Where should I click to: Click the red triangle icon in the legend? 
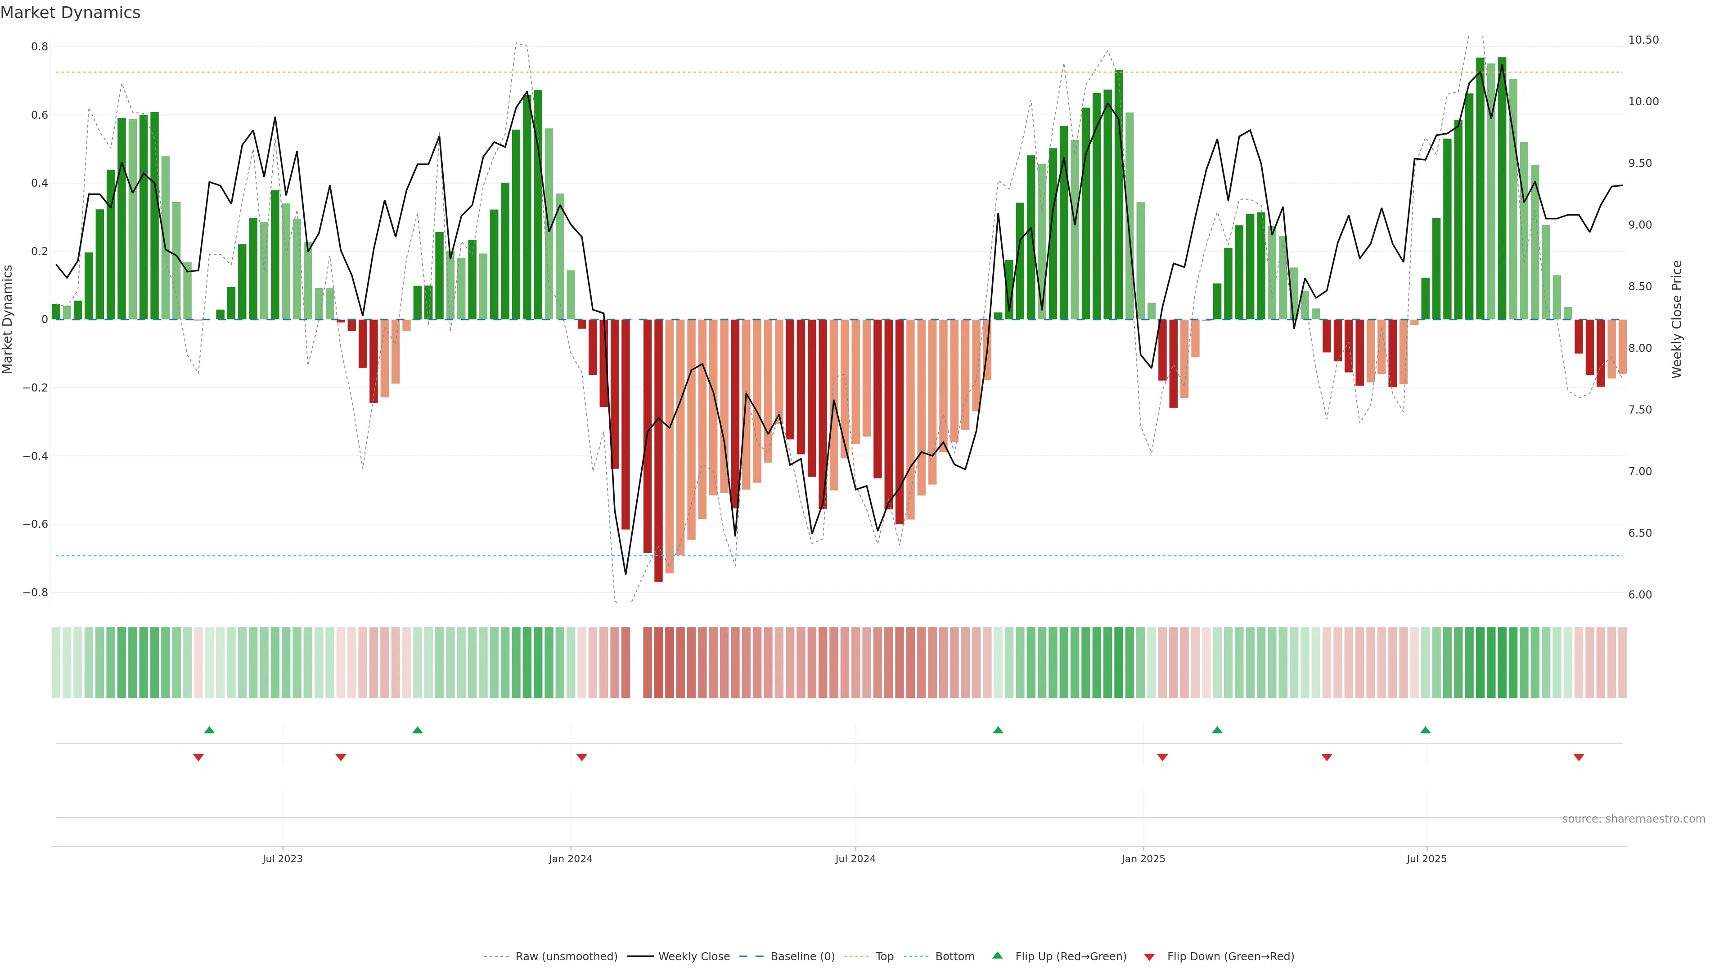pyautogui.click(x=1150, y=957)
